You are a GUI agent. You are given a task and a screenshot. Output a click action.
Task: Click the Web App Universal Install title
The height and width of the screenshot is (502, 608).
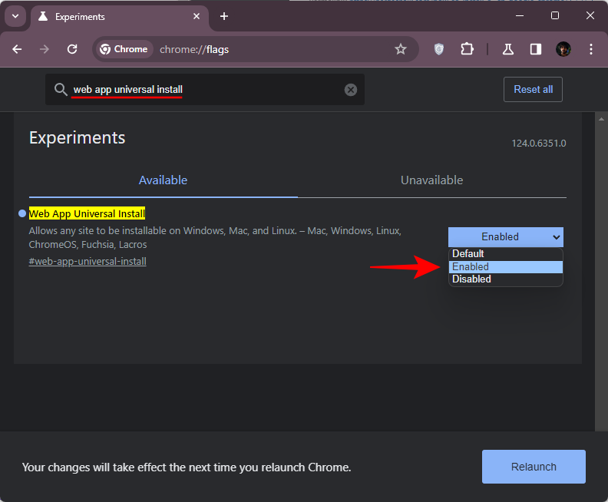pyautogui.click(x=87, y=213)
